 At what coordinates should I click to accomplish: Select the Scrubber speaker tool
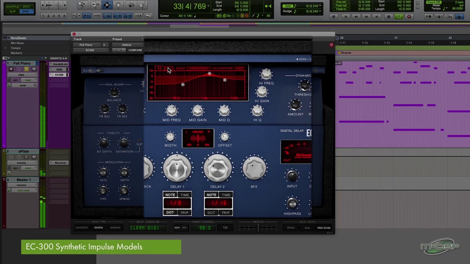pyautogui.click(x=131, y=5)
